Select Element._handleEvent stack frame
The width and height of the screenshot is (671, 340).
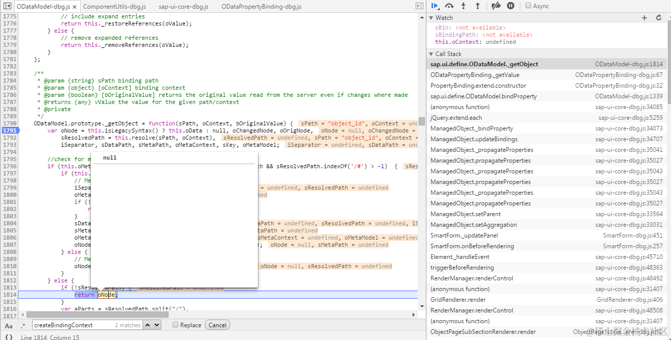click(546, 257)
